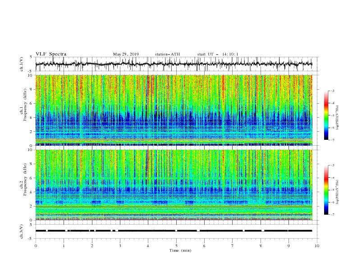Click the "ch.1(V)" waveform axis label
The width and height of the screenshot is (357, 276).
(x=22, y=64)
